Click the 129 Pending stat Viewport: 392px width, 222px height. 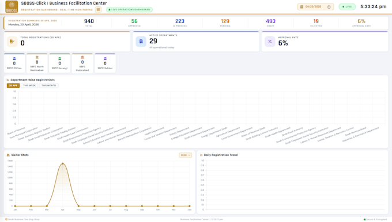point(225,22)
